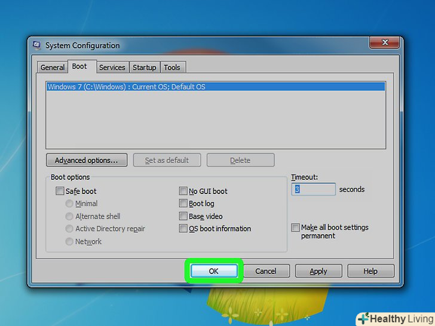The width and height of the screenshot is (435, 326).
Task: Open Help for System Configuration
Action: pos(370,271)
